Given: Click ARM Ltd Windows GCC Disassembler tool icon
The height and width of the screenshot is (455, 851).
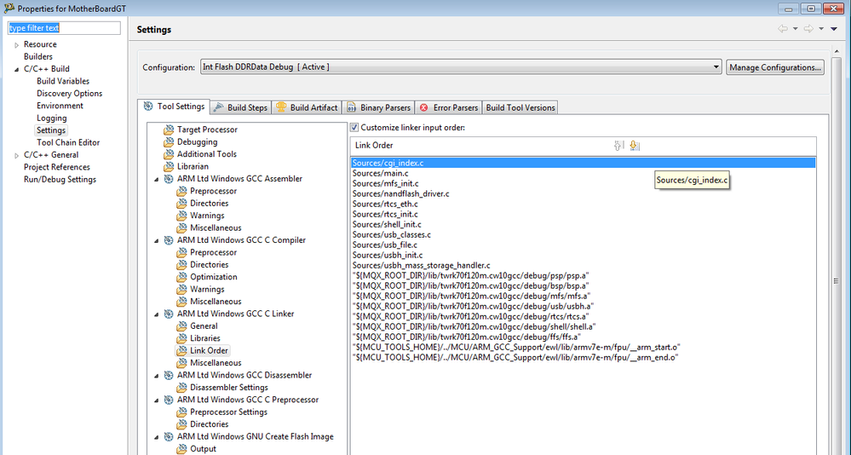Looking at the screenshot, I should pyautogui.click(x=169, y=375).
